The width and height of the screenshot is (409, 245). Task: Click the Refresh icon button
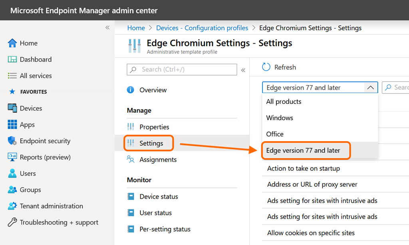[266, 67]
